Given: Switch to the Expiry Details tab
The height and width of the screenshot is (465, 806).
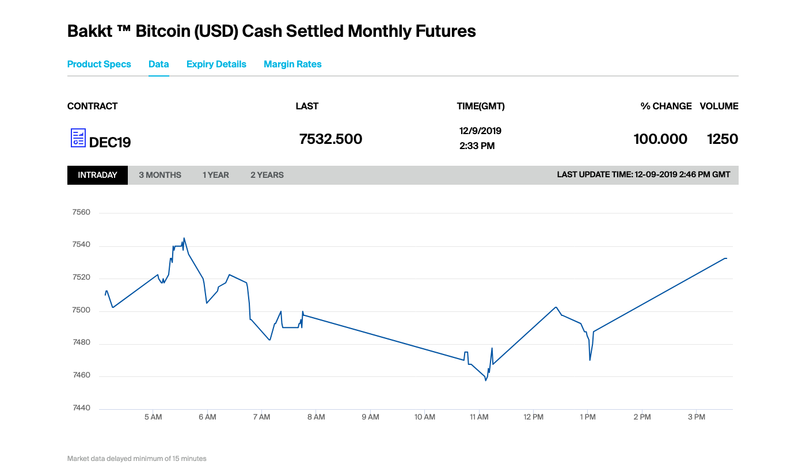Looking at the screenshot, I should [216, 64].
